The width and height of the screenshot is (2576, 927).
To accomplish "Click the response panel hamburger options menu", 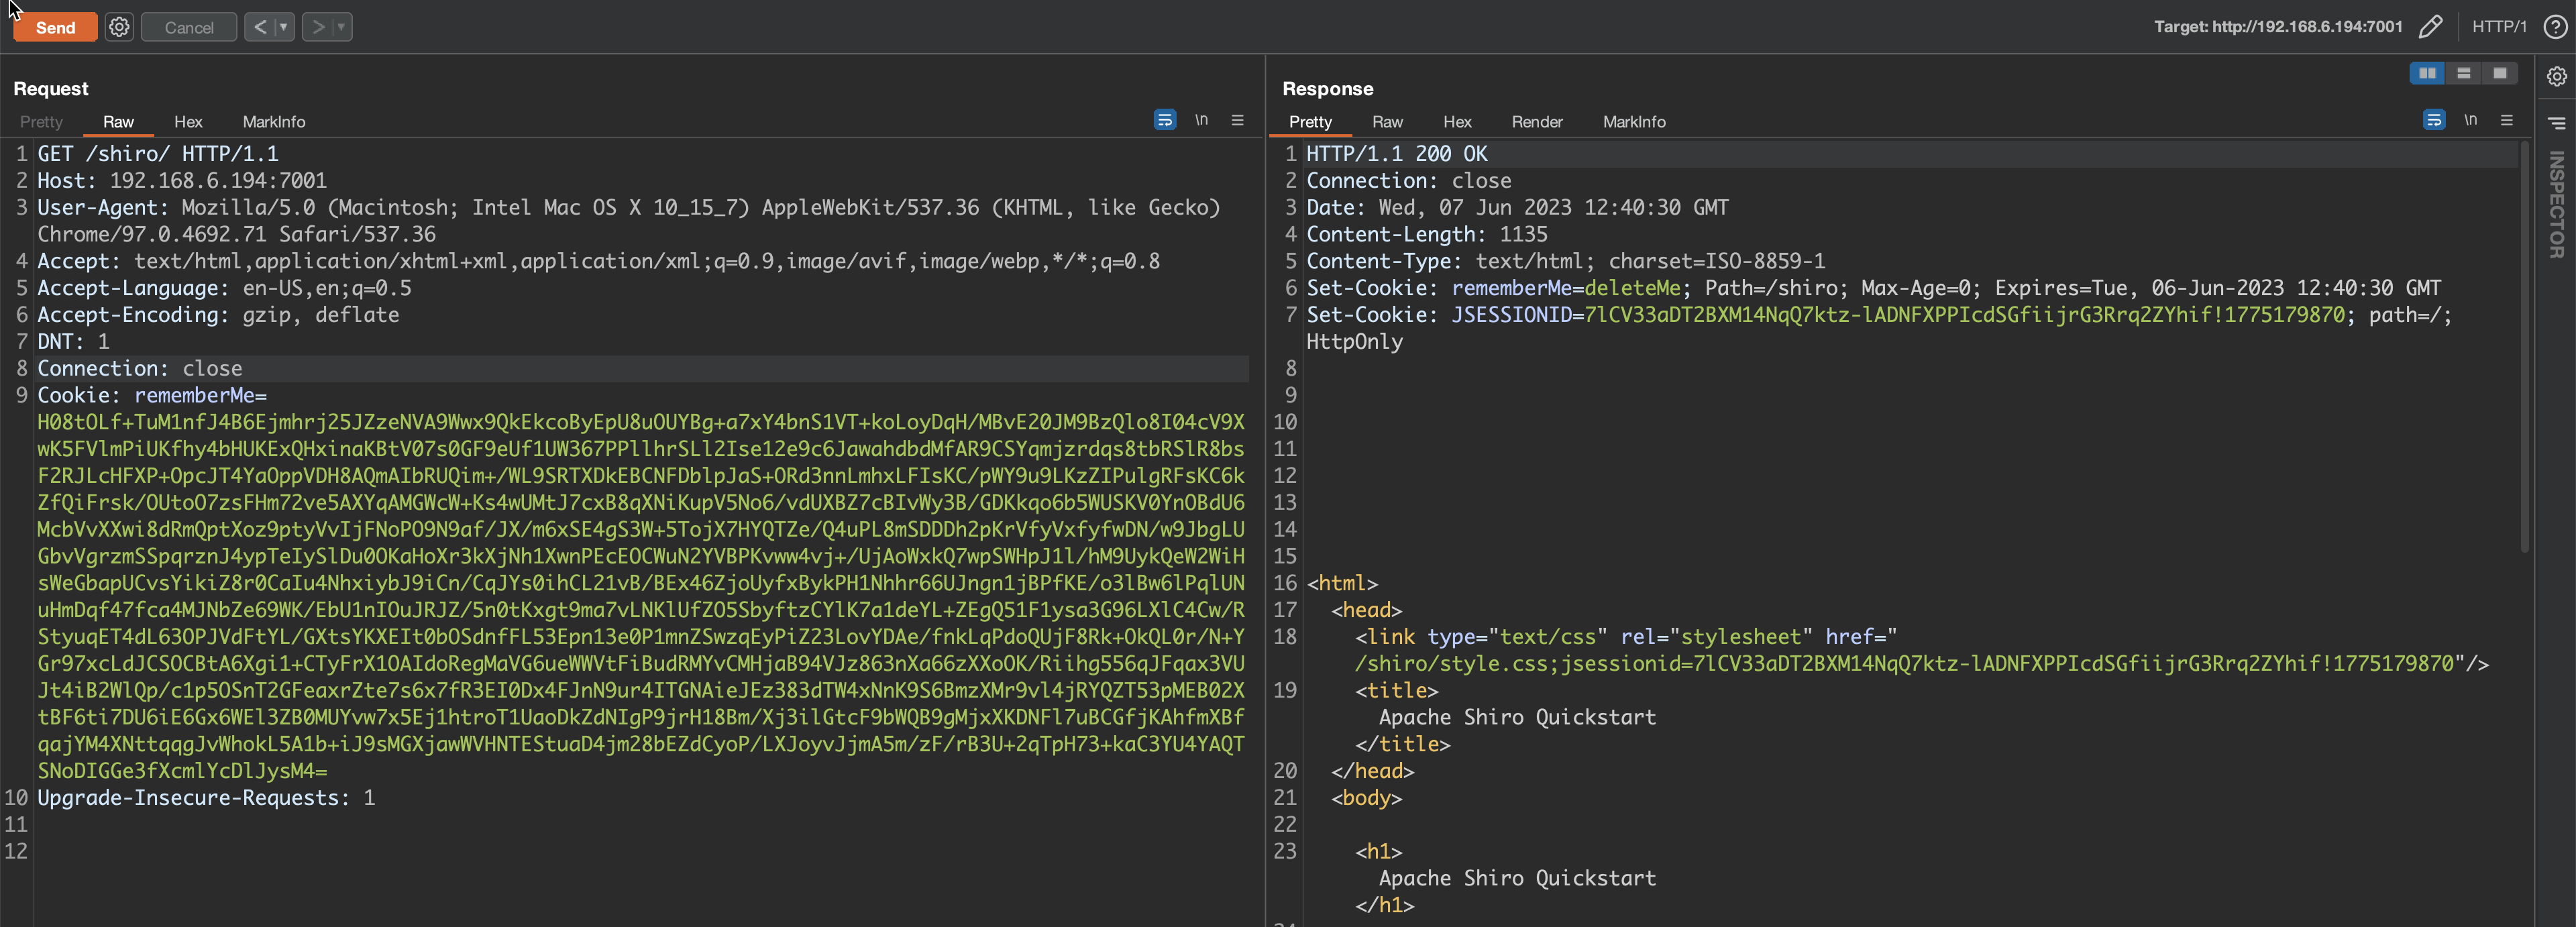I will (2506, 120).
